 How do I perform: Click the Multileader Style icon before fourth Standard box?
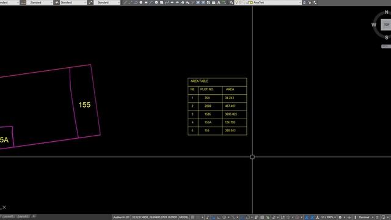[x=90, y=2]
